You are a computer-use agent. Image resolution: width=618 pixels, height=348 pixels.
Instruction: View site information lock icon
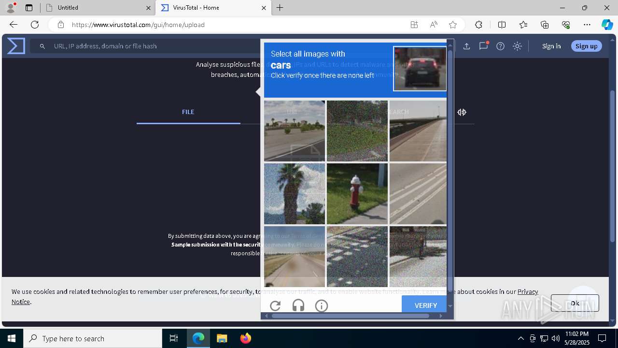pos(61,25)
